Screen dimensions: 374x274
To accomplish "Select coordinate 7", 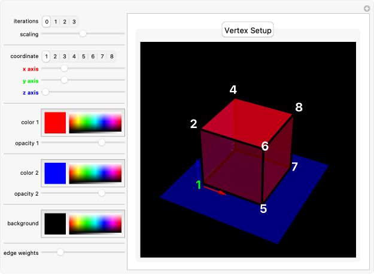I will click(102, 56).
